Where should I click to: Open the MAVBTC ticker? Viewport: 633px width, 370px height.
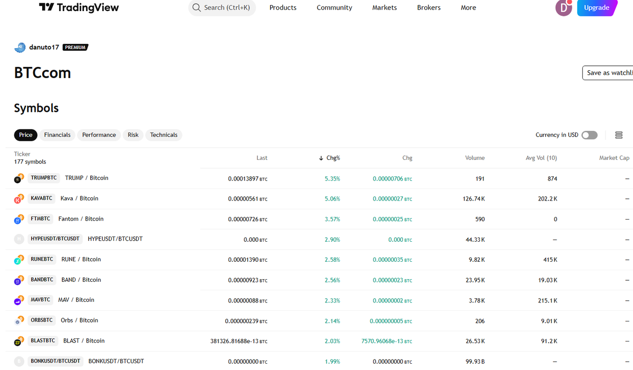[41, 300]
